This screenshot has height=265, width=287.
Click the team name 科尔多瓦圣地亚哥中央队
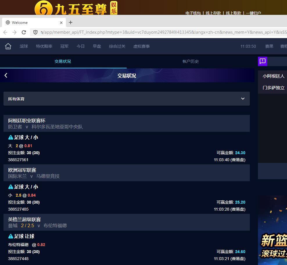(x=57, y=127)
